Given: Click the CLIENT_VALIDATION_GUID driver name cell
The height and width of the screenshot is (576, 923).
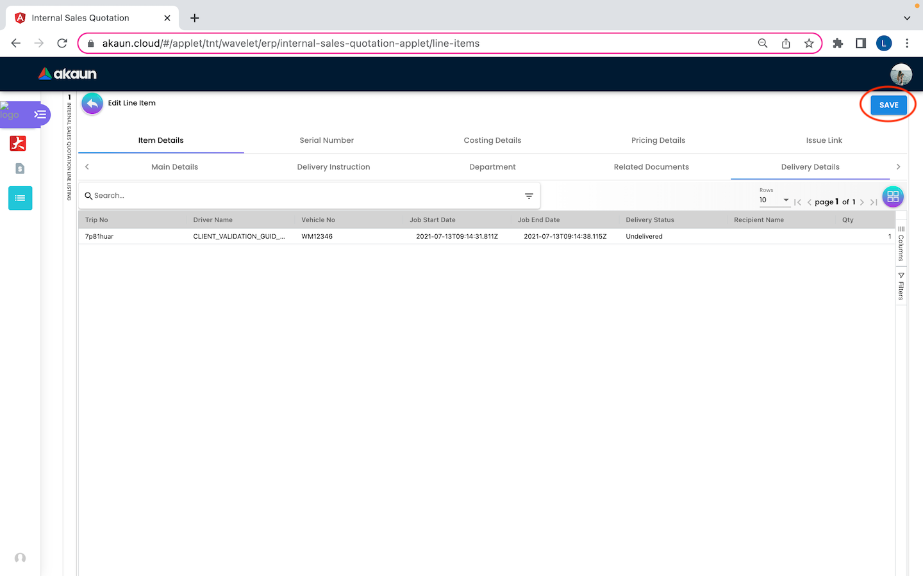Looking at the screenshot, I should pyautogui.click(x=239, y=237).
